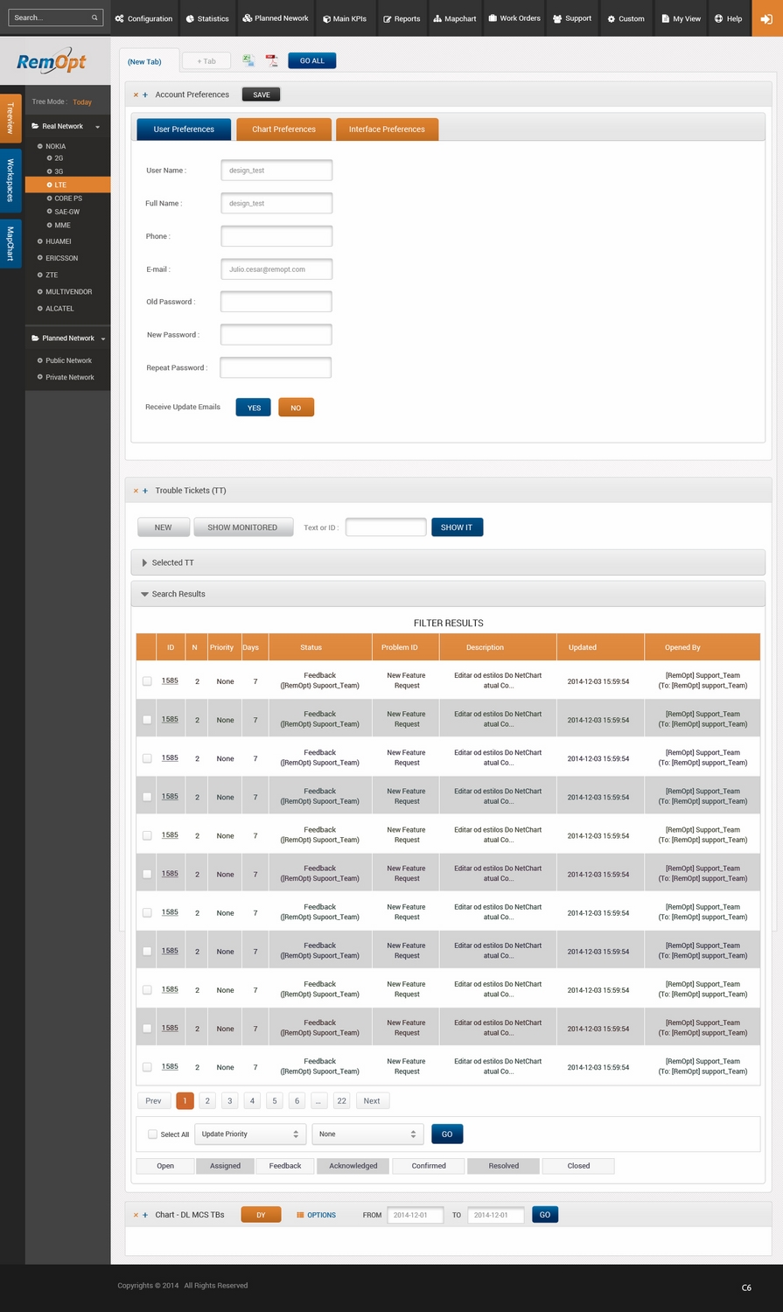Set chart granularity with DY button

tap(261, 1215)
